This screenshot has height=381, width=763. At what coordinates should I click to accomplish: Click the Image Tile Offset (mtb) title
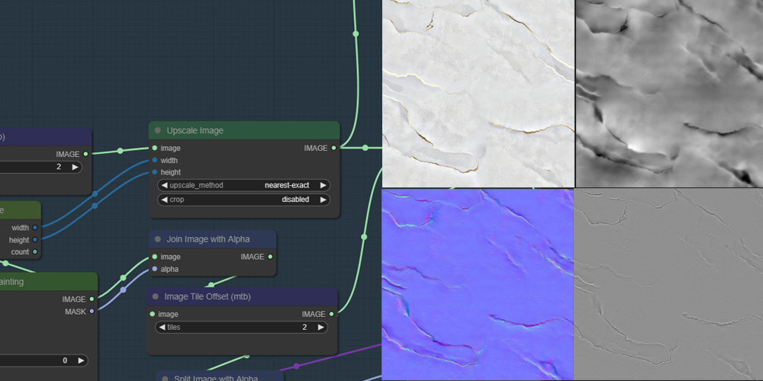(x=208, y=296)
